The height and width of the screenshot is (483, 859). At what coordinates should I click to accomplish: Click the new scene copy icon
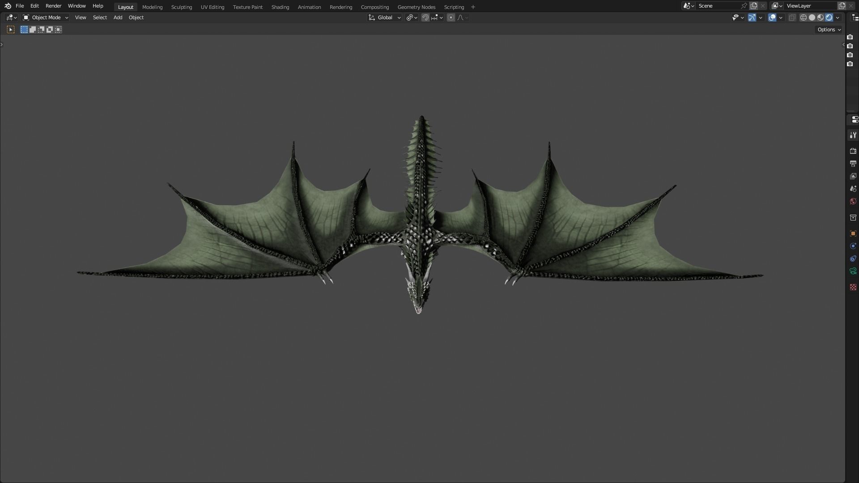754,6
